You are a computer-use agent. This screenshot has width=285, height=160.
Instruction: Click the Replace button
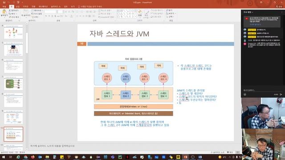point(171,14)
